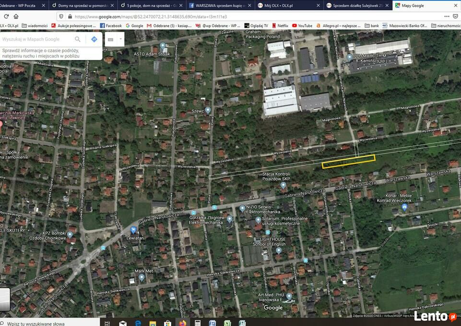The height and width of the screenshot is (326, 461).
Task: Open the nieruchomości bookmarks folder
Action: click(446, 26)
